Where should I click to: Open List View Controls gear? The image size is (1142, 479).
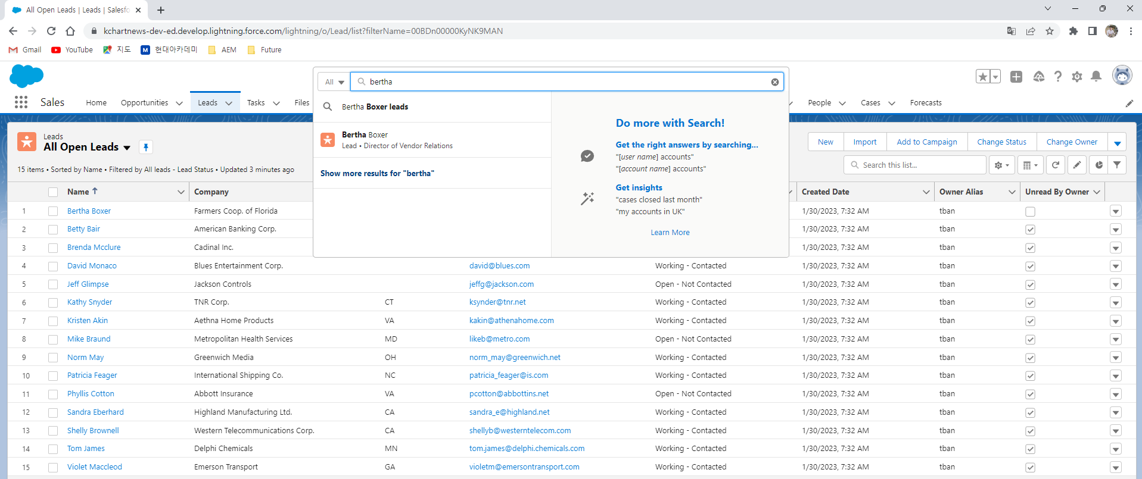click(1002, 165)
